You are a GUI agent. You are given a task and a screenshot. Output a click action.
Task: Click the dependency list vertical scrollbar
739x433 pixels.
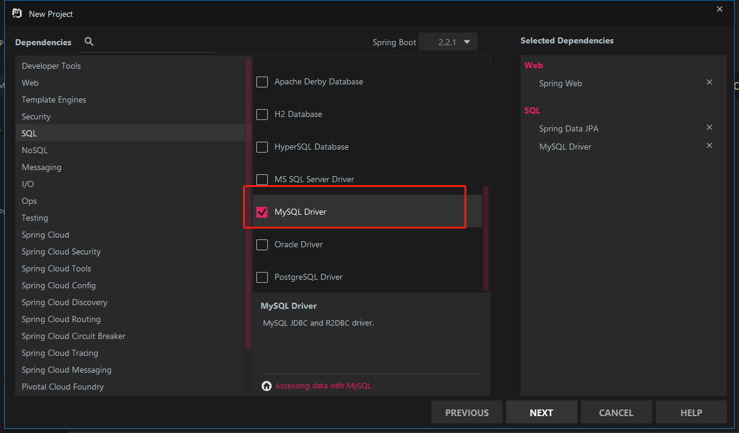(486, 238)
